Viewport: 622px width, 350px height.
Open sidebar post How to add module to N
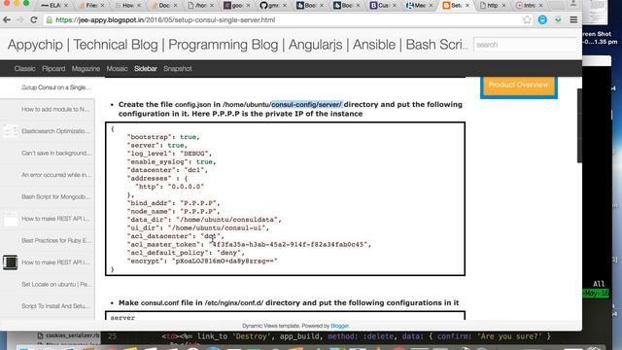(x=56, y=109)
